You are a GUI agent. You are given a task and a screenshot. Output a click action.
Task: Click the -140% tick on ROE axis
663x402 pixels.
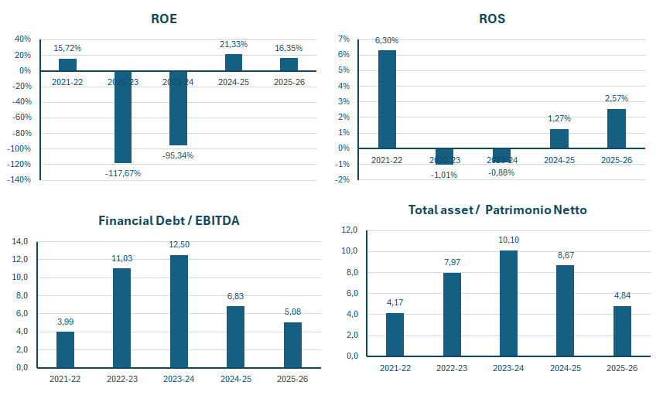click(x=19, y=179)
